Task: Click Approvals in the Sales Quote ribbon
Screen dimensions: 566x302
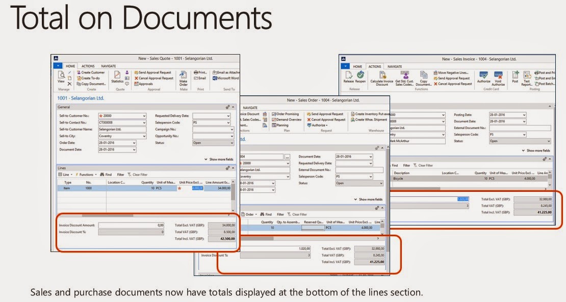Action: pyautogui.click(x=144, y=84)
